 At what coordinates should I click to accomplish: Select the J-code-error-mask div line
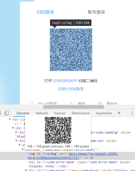tap(79, 164)
